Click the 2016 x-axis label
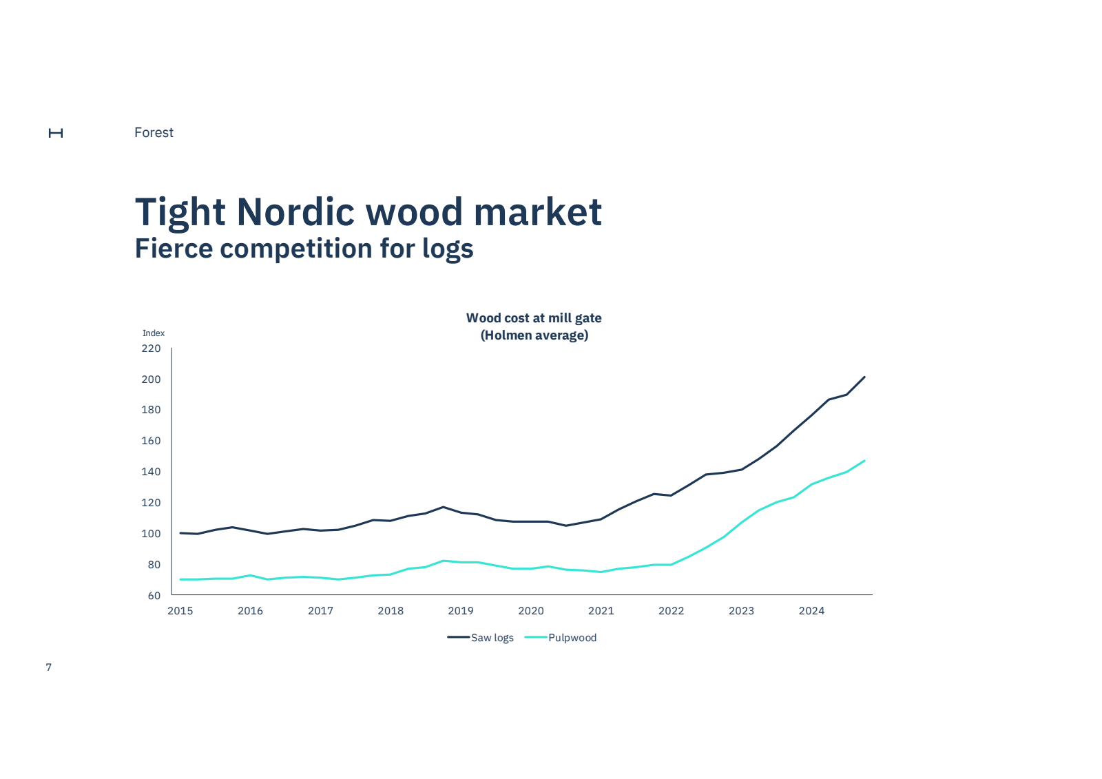 pyautogui.click(x=251, y=611)
